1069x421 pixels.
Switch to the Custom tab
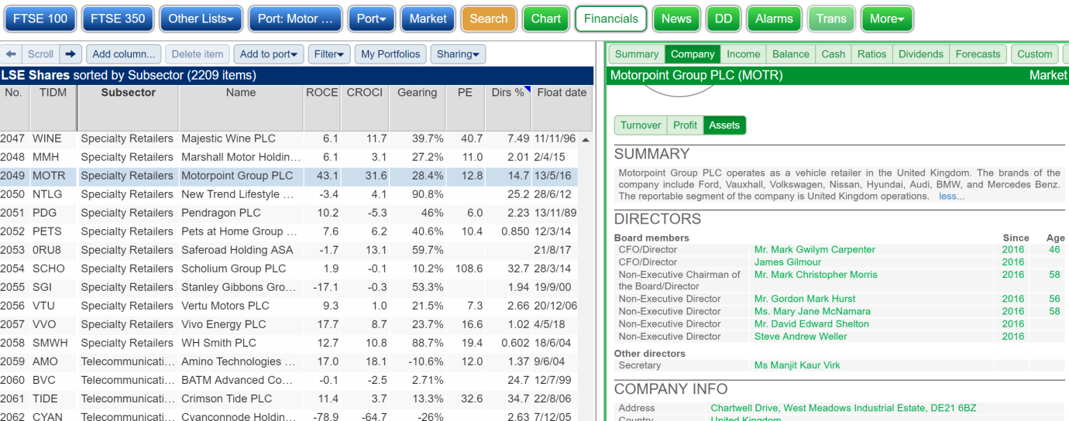(x=1035, y=54)
